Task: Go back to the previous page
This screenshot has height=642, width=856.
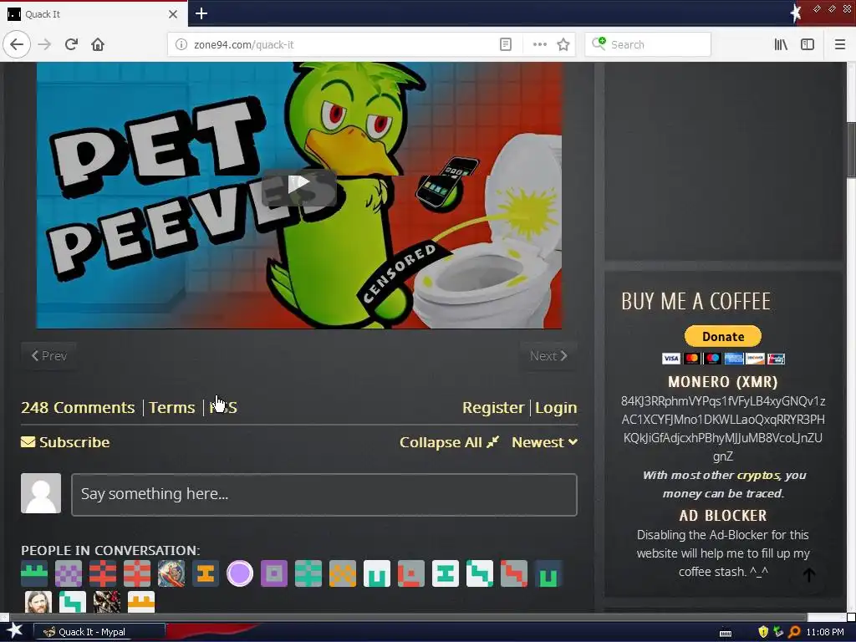Action: pos(17,44)
